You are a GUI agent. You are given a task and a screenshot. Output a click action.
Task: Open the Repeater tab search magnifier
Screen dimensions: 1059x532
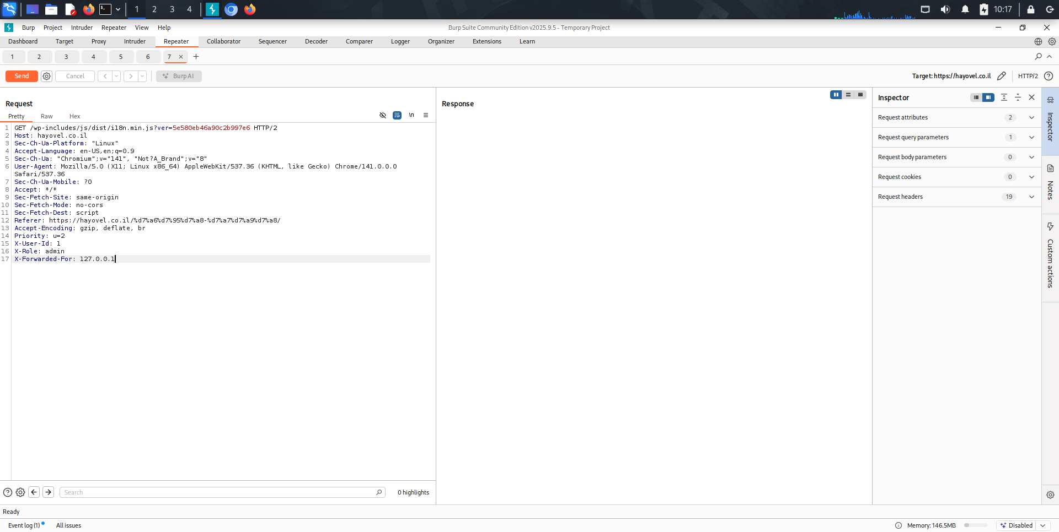[1038, 56]
